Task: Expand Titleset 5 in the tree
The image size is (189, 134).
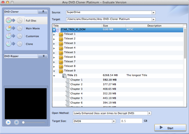Action: coord(54,53)
